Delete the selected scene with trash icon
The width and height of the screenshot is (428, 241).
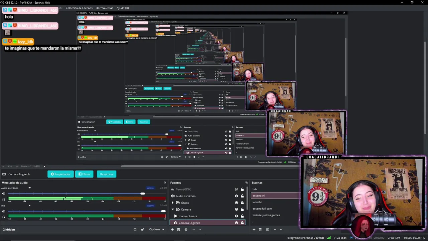[x=260, y=229]
